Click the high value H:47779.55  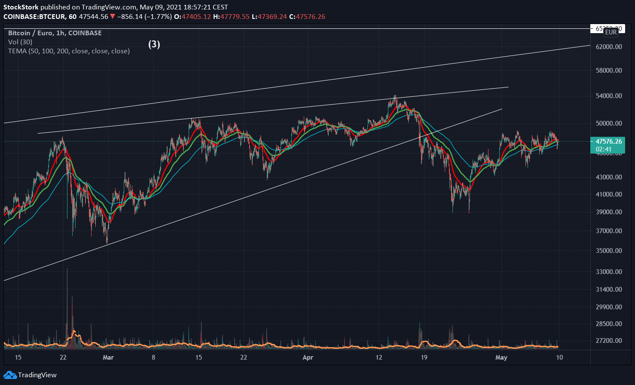tap(232, 17)
